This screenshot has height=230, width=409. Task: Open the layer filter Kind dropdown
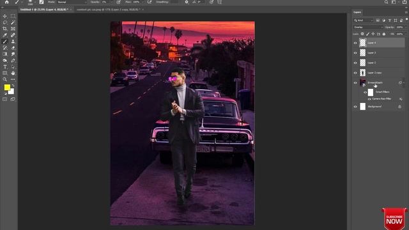coord(364,20)
